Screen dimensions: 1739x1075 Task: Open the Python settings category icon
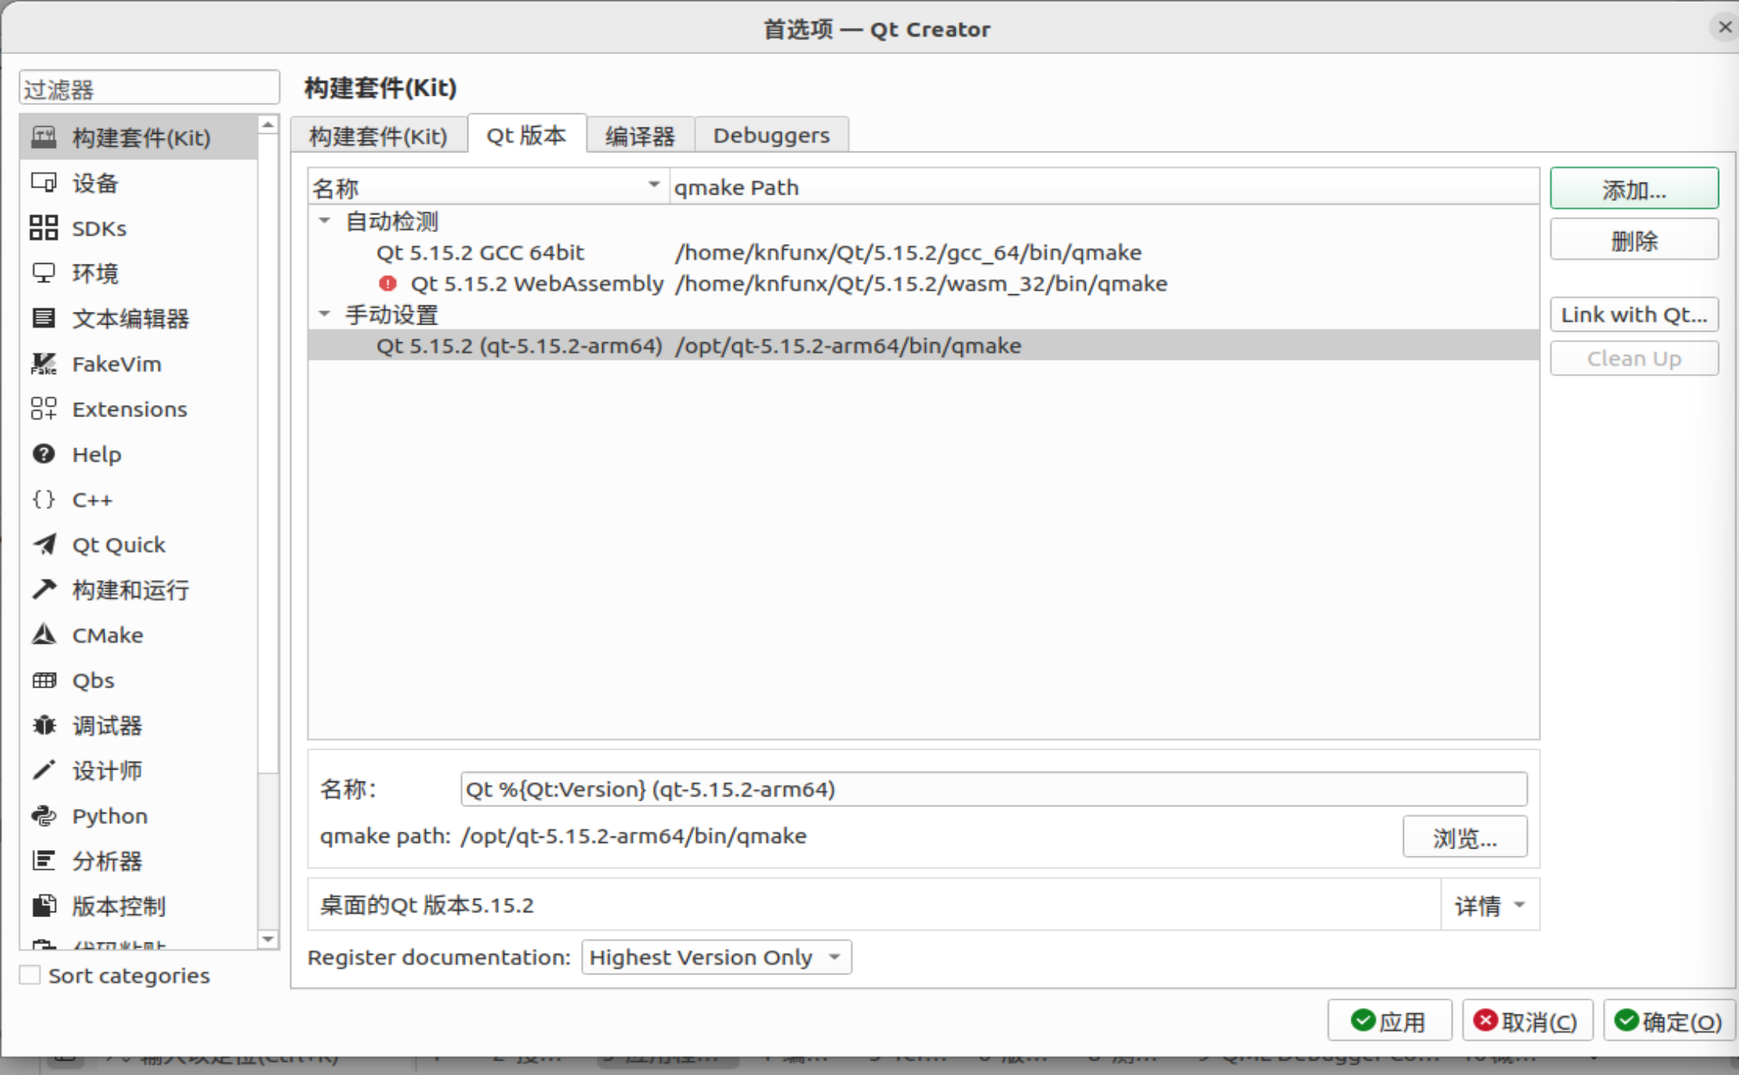[44, 816]
